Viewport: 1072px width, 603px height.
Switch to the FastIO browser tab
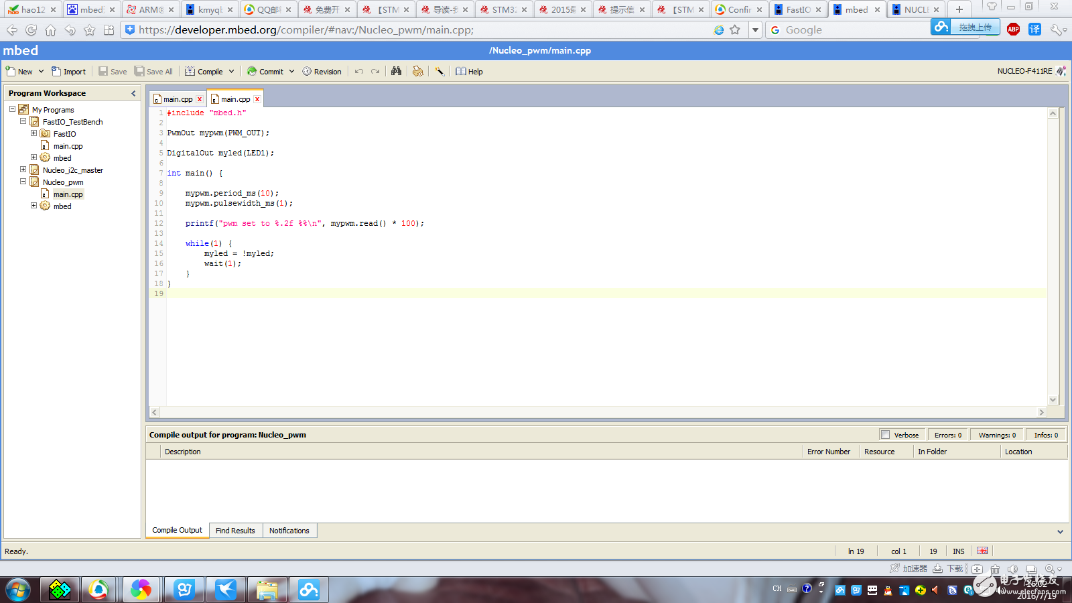pyautogui.click(x=798, y=9)
